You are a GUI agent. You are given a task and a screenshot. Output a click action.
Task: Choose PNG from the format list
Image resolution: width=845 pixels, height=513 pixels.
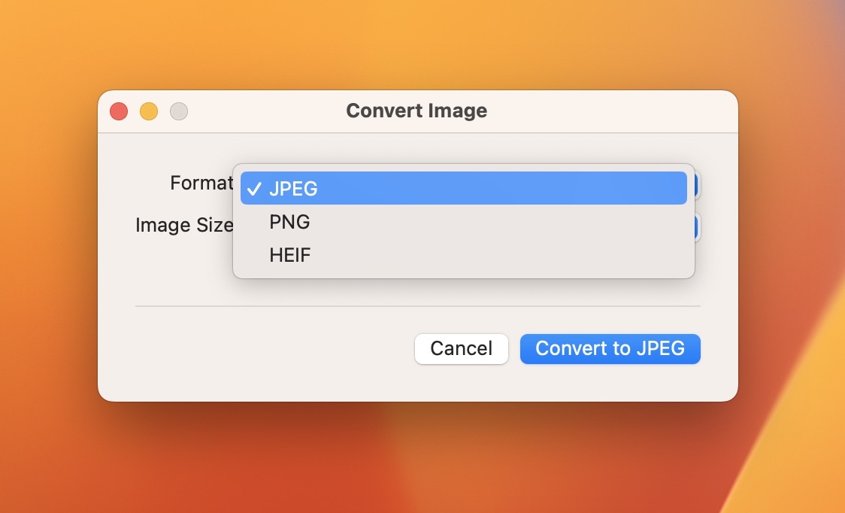(x=463, y=222)
